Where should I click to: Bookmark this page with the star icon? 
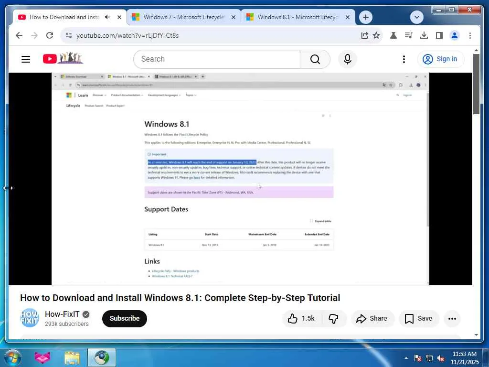pos(376,35)
